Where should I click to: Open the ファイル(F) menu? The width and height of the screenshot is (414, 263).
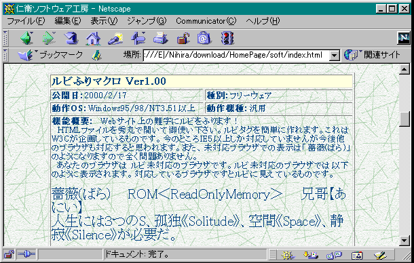(26, 21)
